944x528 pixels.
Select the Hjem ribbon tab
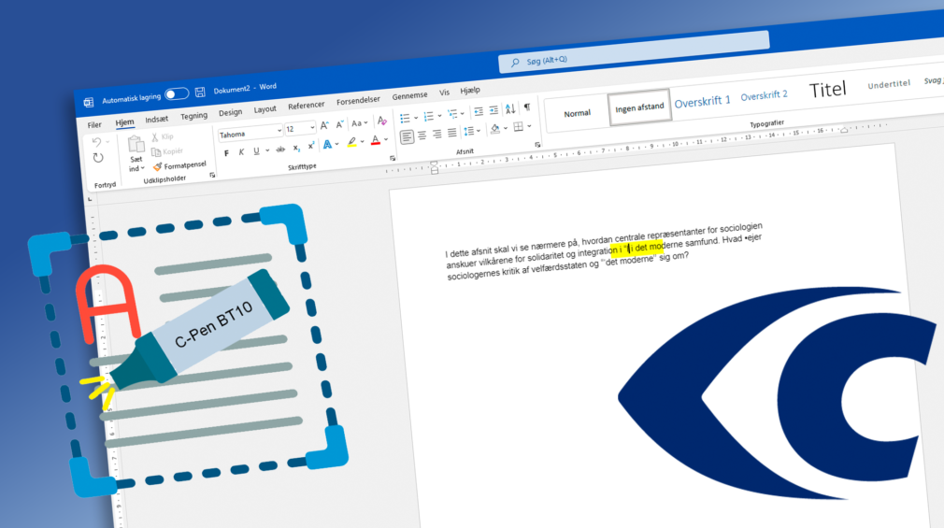click(124, 122)
